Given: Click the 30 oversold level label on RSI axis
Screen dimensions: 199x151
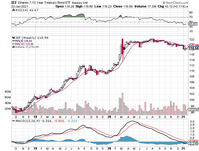Looking at the screenshot, I should coord(191,26).
